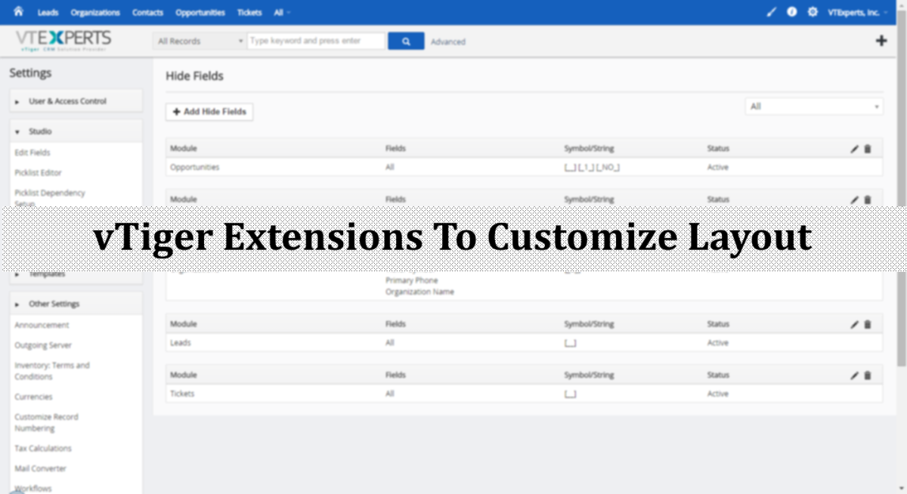Screen dimensions: 907x494
Task: Open Outgoing Server settings
Action: (43, 345)
